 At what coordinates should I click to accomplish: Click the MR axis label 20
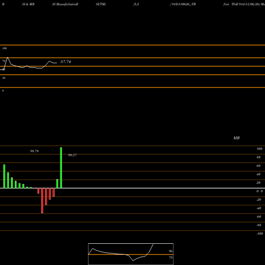pyautogui.click(x=259, y=183)
